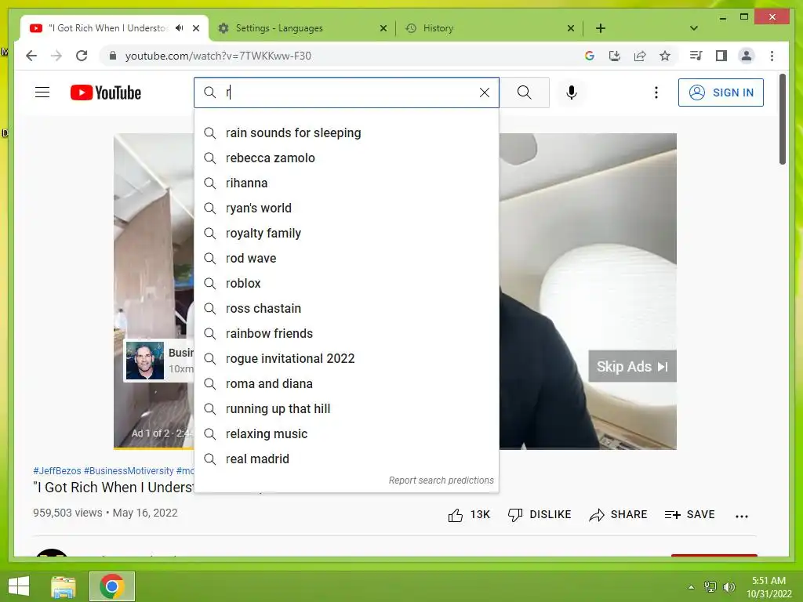Choose suggestion rihanna

[x=347, y=183]
